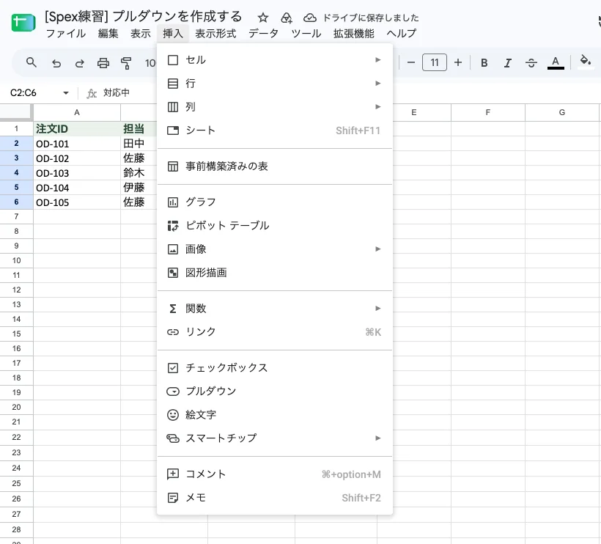Expand the 関数 submenu
601x544 pixels.
274,308
